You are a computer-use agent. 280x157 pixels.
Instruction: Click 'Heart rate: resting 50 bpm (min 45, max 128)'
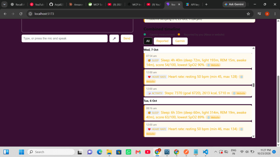point(203,77)
